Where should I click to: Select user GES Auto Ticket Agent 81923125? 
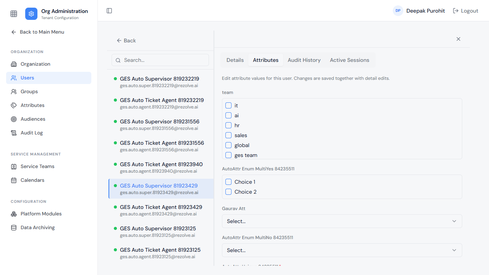point(161,253)
